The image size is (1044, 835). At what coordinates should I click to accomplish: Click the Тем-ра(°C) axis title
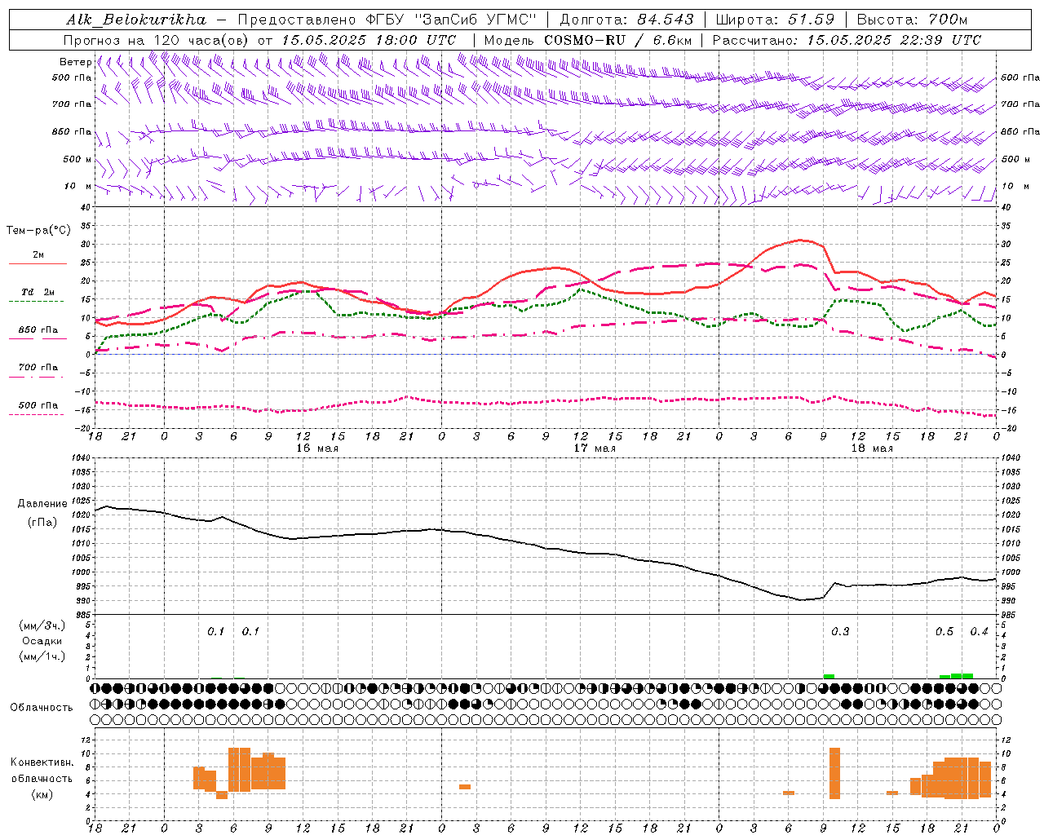[x=38, y=231]
